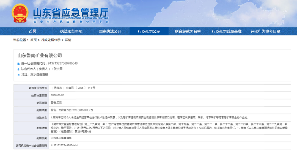Go to 执法服务事项 in the nav bar
297x159 pixels.
[71, 31]
